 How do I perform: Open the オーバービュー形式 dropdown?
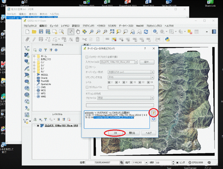click(x=152, y=72)
